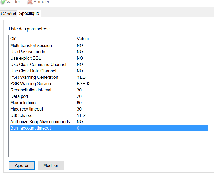The image size is (214, 176).
Task: Select the Reconciliation interval parameter
Action: point(31,90)
